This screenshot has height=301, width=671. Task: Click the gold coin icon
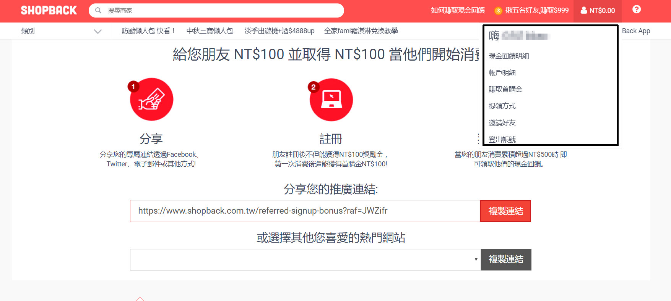coord(498,11)
